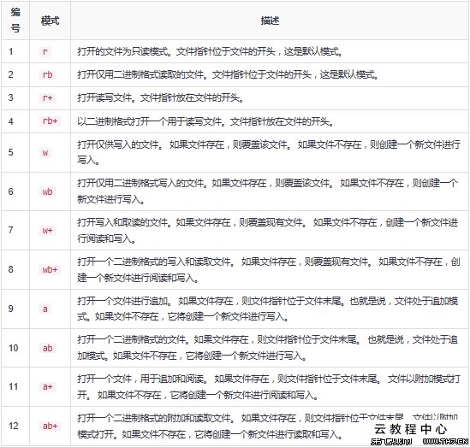Image resolution: width=470 pixels, height=447 pixels.
Task: Click description '打开一个二进制格式的文件' in row 10
Action: pos(131,340)
